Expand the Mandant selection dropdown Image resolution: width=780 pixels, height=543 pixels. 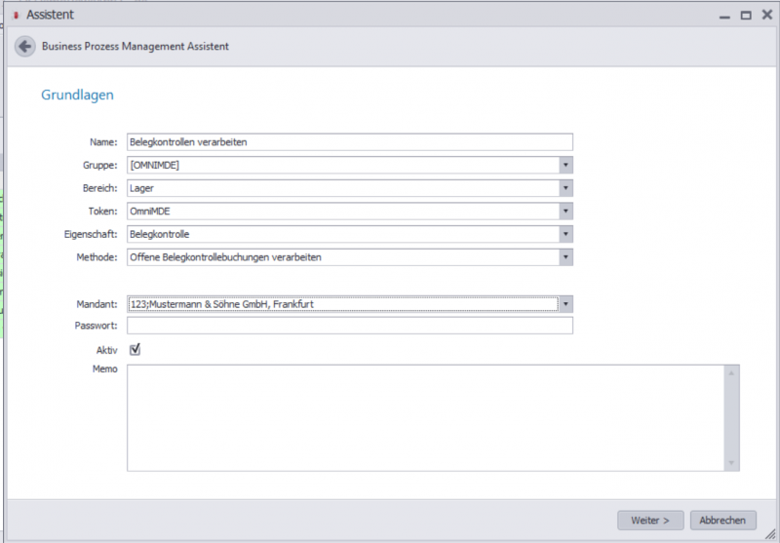pyautogui.click(x=565, y=304)
